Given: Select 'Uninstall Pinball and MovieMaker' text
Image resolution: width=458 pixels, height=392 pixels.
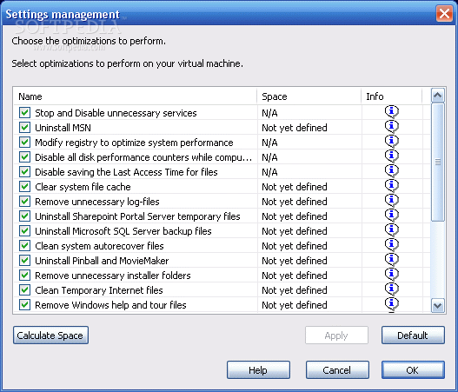Looking at the screenshot, I should click(x=102, y=261).
